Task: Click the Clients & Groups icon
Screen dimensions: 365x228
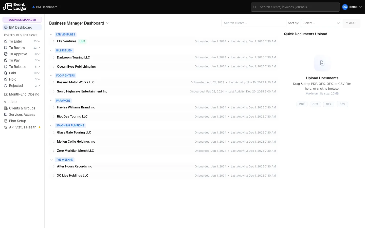Action: tap(6, 108)
